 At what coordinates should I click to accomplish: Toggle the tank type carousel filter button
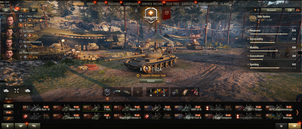pyautogui.click(x=9, y=106)
